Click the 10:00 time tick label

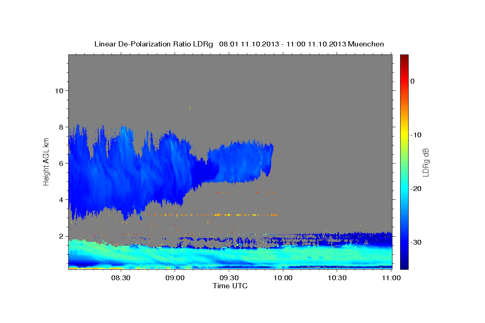(283, 278)
